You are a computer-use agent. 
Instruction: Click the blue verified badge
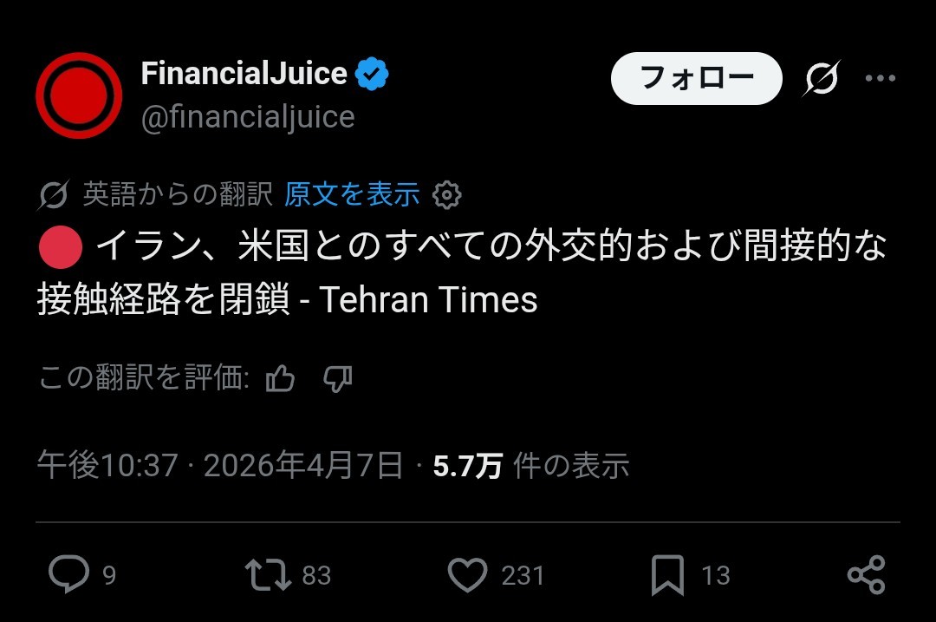[373, 75]
